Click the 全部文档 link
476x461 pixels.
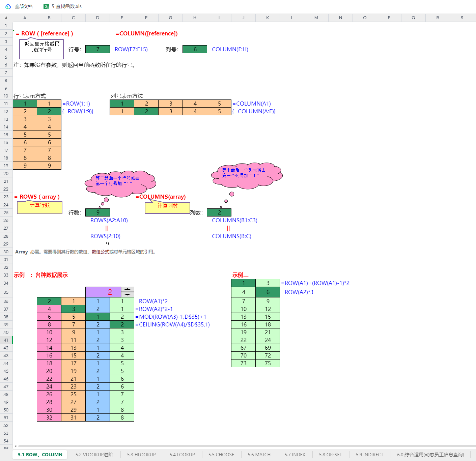pos(24,6)
